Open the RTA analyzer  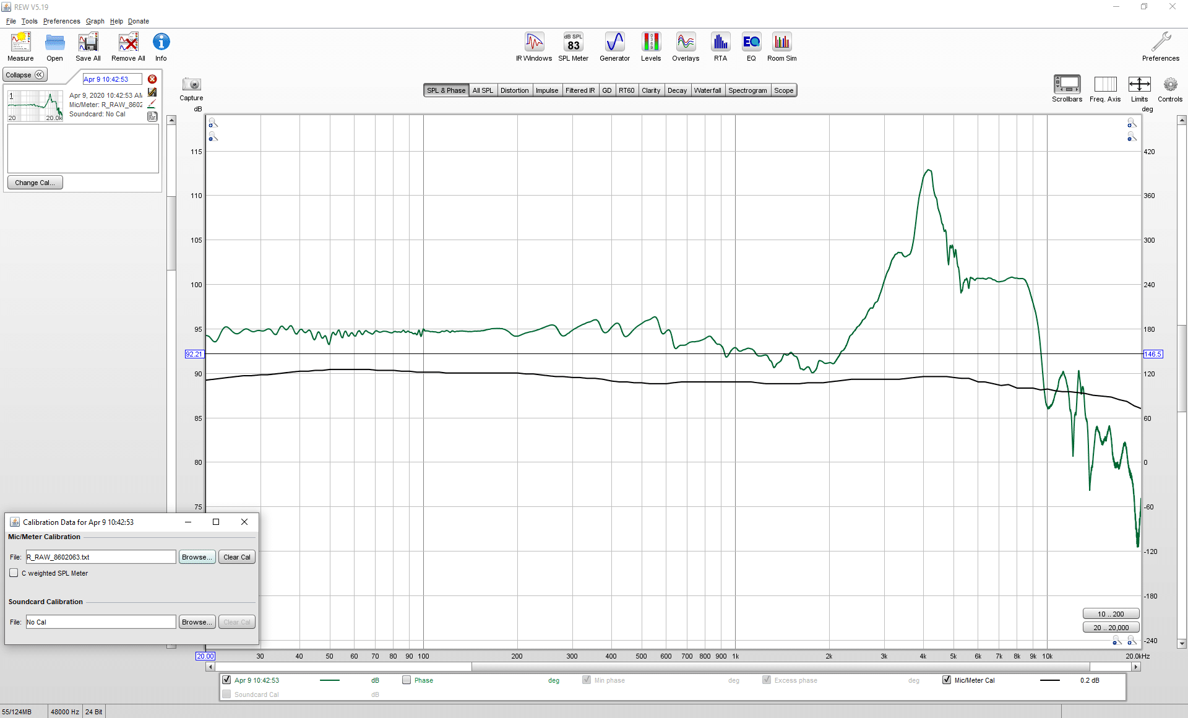point(720,47)
